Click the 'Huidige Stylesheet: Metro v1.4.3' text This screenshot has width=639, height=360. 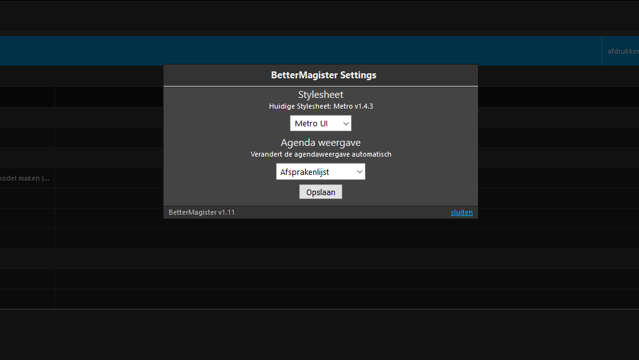point(321,106)
